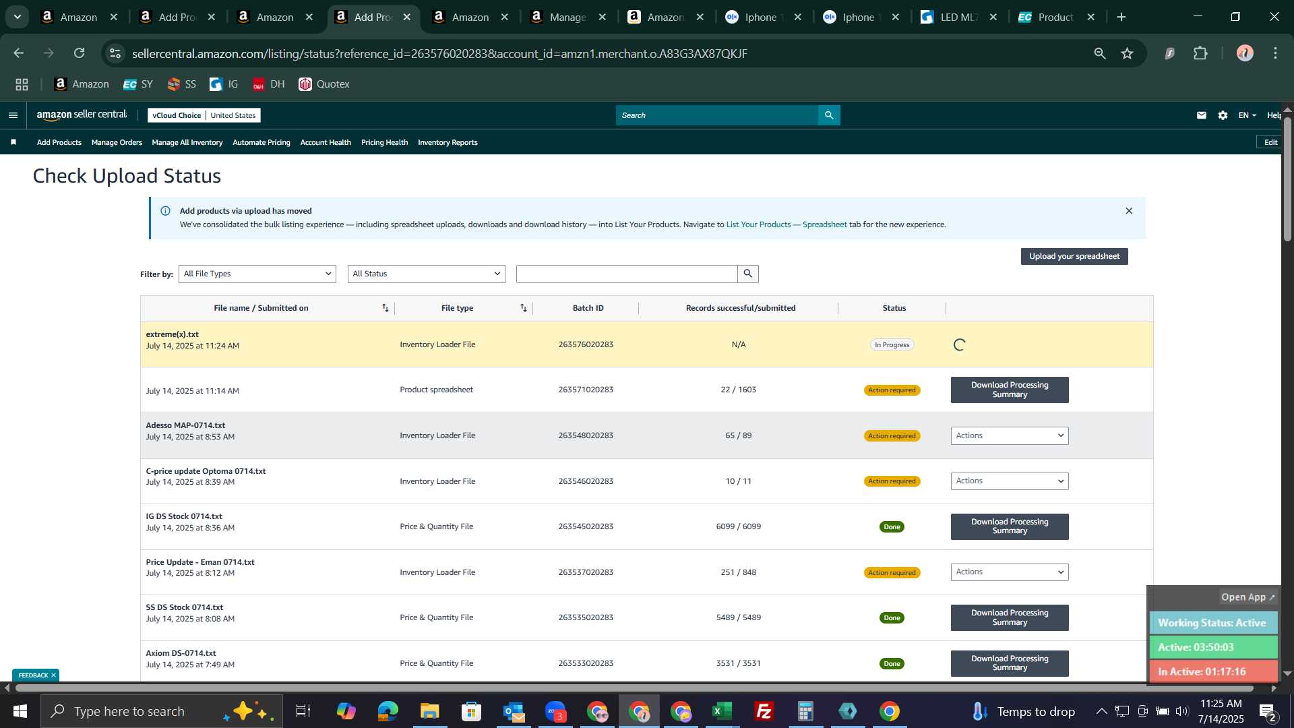Download Processing Summary for IG DS Stock
1294x728 pixels.
coord(1010,526)
